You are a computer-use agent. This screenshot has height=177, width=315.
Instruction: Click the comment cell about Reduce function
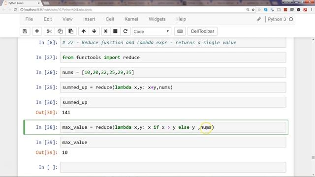click(x=173, y=43)
